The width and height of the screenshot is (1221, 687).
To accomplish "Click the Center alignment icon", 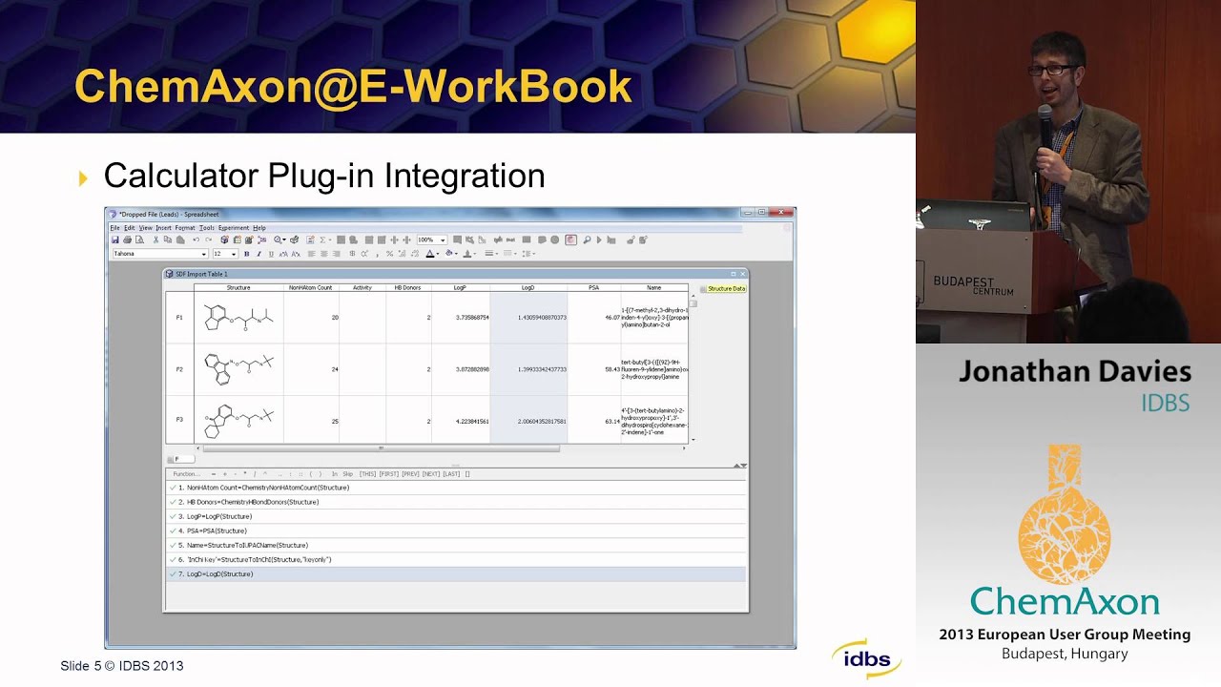I will [324, 254].
